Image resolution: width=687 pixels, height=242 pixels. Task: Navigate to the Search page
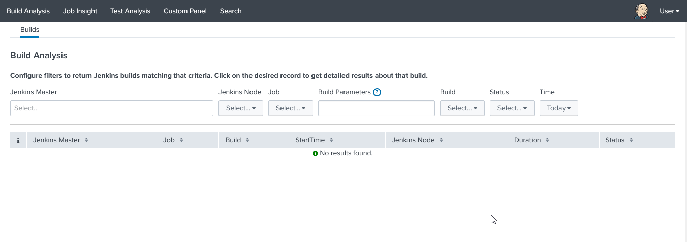point(231,11)
